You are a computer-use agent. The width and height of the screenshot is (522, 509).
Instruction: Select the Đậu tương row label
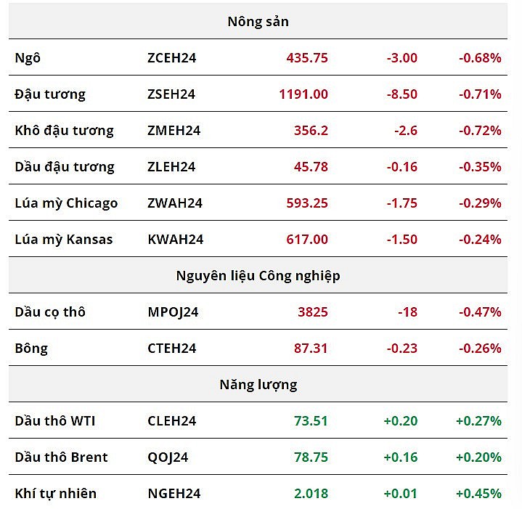[50, 94]
